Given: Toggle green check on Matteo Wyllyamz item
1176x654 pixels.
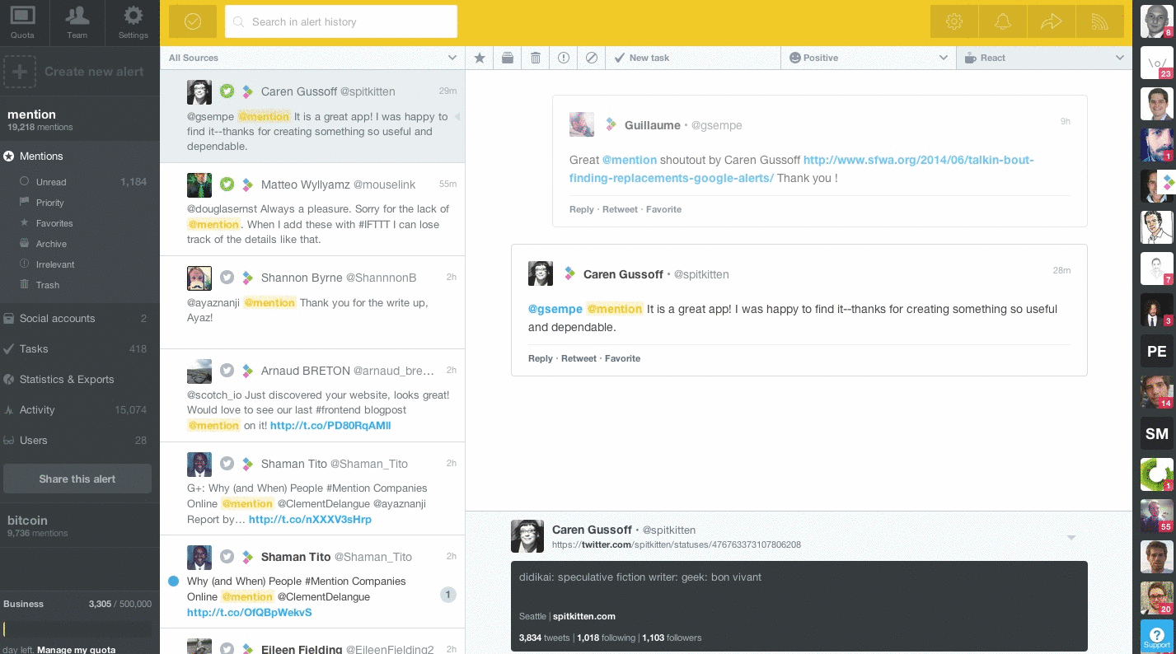Looking at the screenshot, I should (x=227, y=185).
